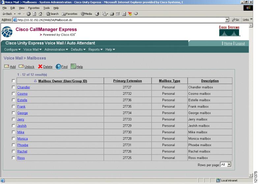The image size is (258, 184).
Task: Open Phoebe's mailbox link
Action: click(23, 145)
